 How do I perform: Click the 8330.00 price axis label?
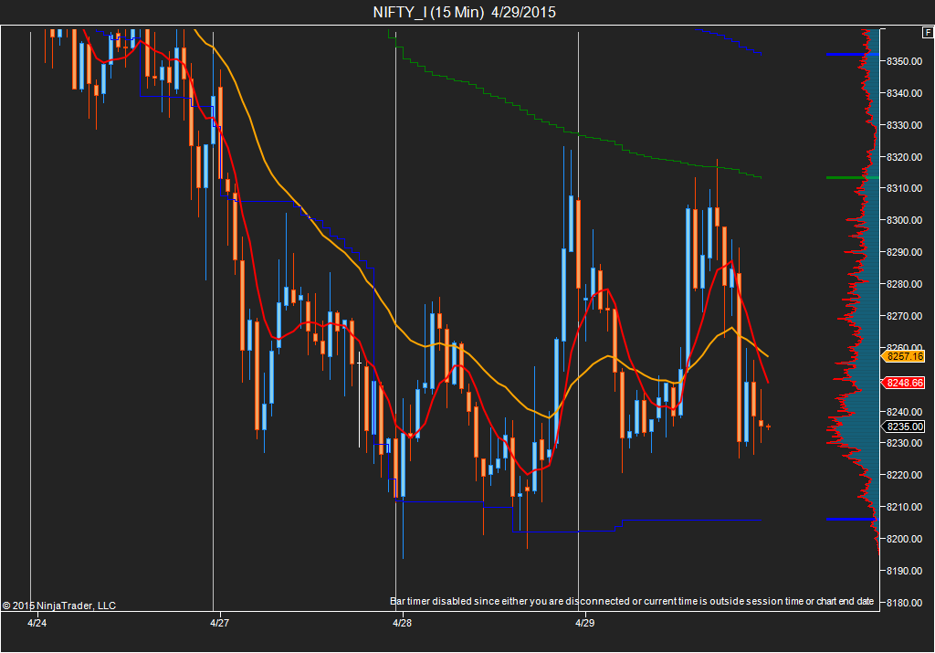coord(904,125)
